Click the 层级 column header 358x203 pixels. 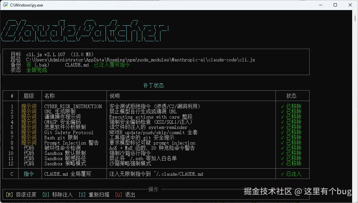tap(29, 96)
